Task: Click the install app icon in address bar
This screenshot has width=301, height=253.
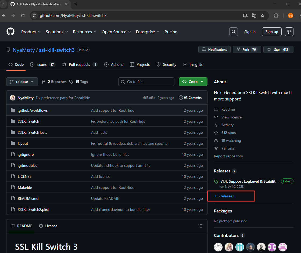Action: coord(245,16)
